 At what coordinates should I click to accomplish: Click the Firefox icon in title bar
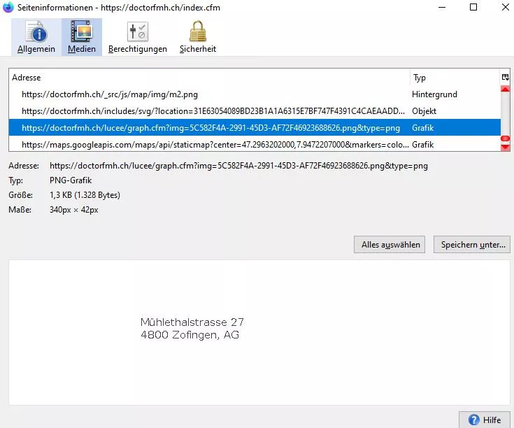tap(8, 7)
